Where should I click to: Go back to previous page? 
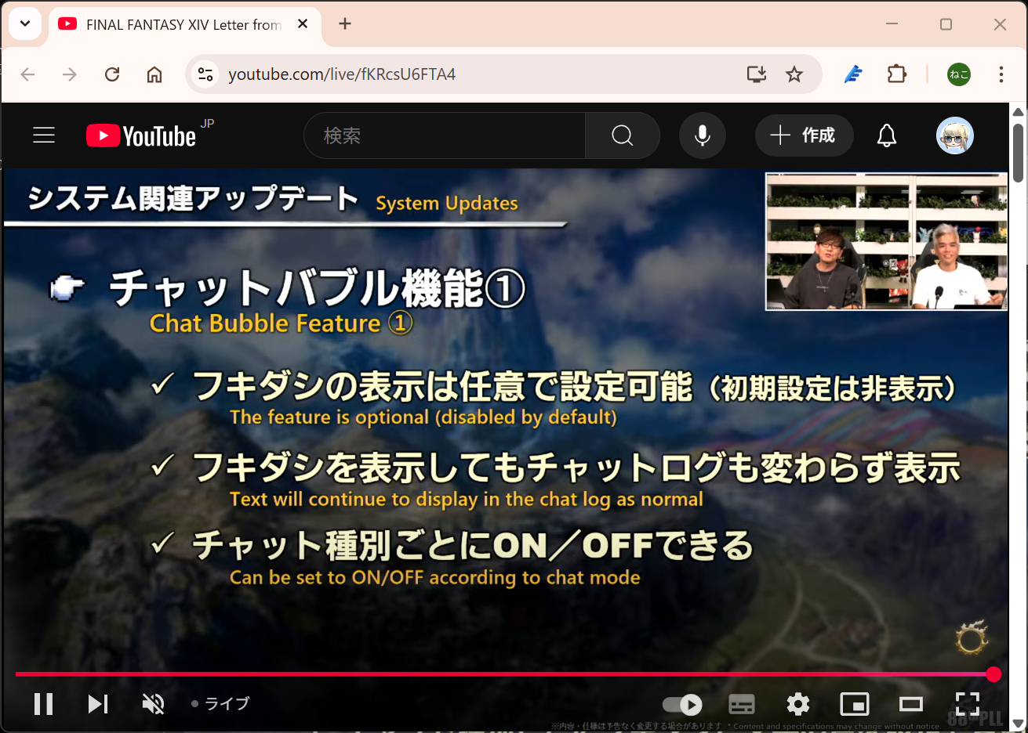28,74
